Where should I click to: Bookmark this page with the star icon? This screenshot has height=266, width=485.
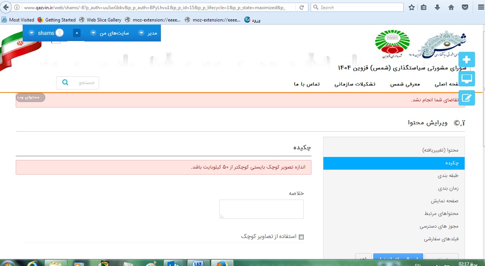point(412,7)
